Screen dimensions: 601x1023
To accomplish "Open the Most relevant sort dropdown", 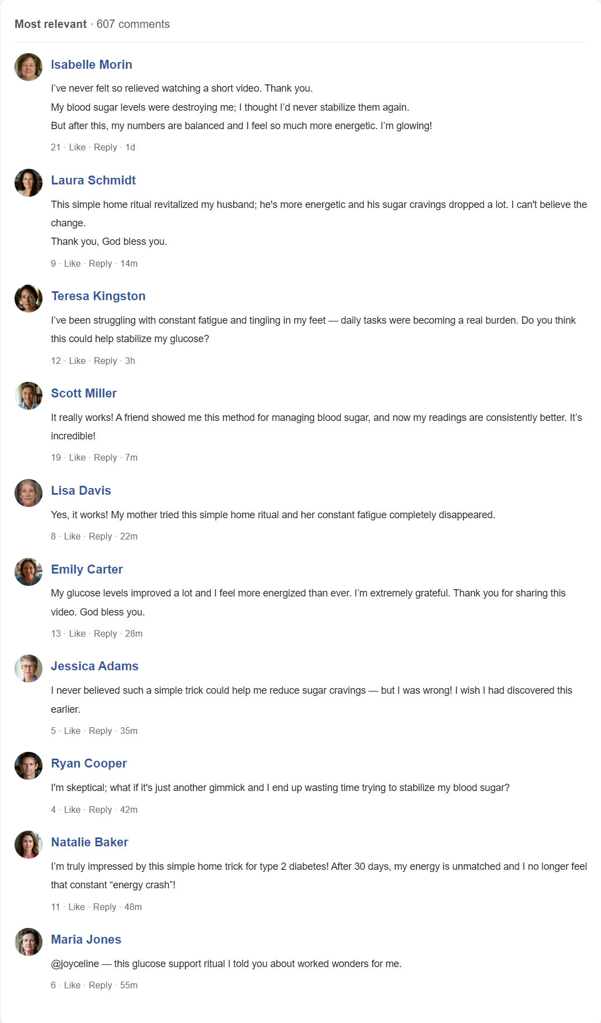I will click(x=51, y=24).
